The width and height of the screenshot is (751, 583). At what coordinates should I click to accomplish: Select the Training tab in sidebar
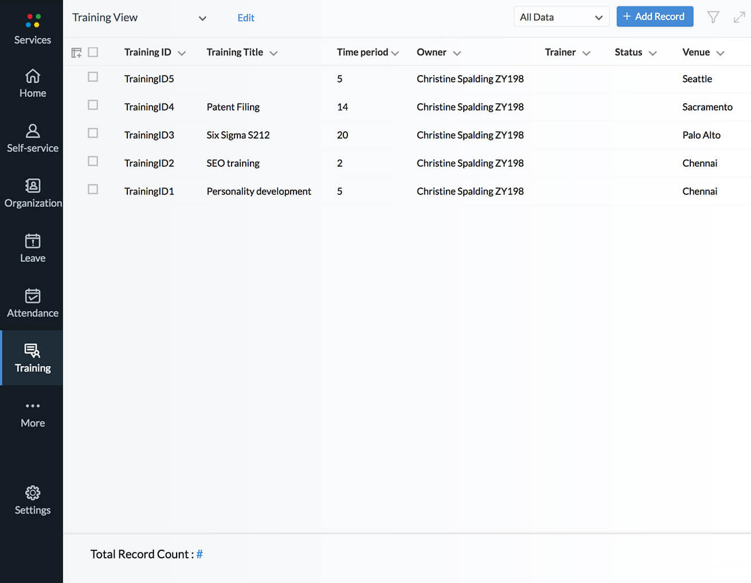(33, 358)
